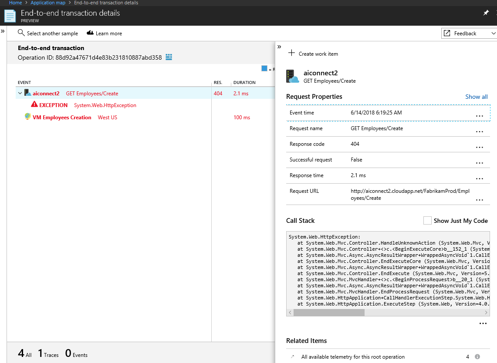The height and width of the screenshot is (363, 497).
Task: Click the blue legend color square
Action: (x=264, y=68)
